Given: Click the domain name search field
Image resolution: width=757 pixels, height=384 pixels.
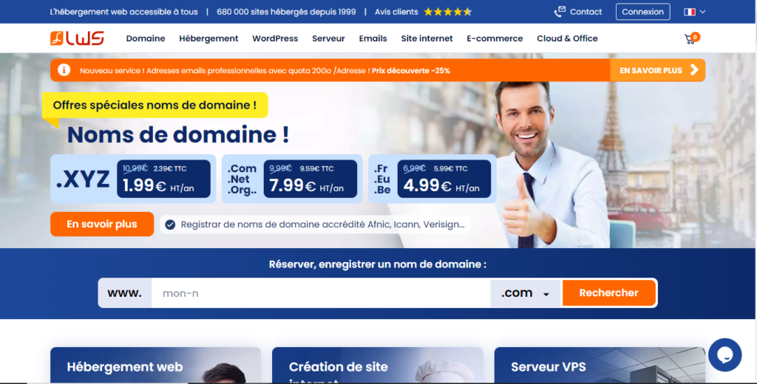Looking at the screenshot, I should (321, 293).
